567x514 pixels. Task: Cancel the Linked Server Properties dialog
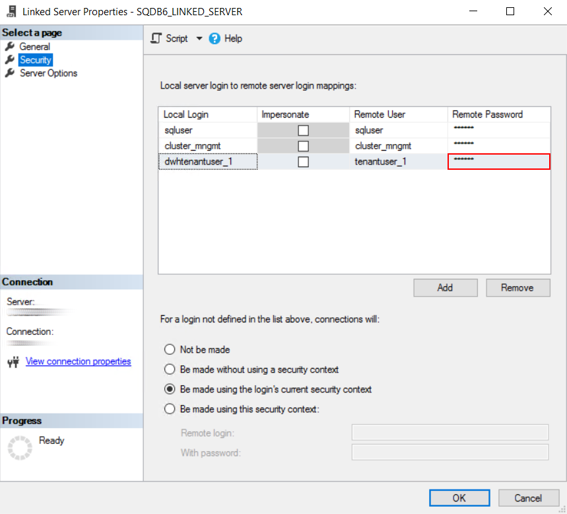(528, 498)
